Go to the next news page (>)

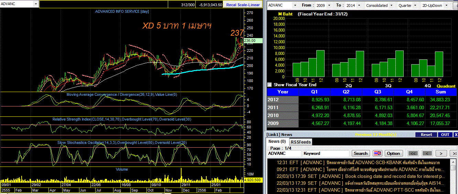point(441,153)
